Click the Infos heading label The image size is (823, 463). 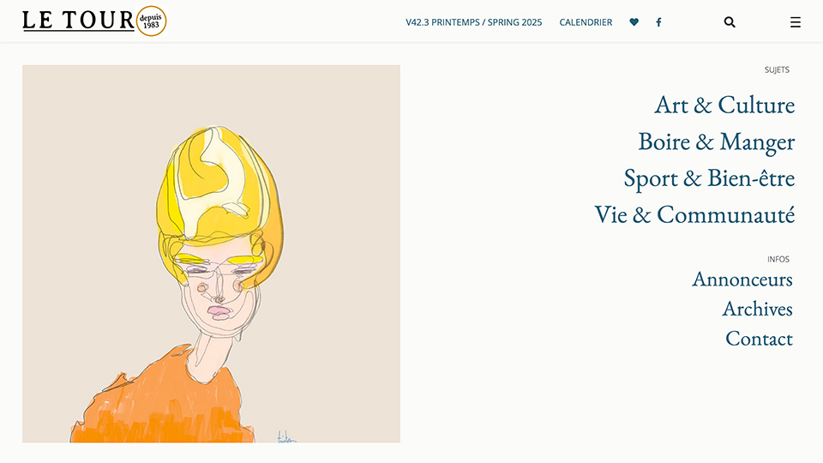[x=778, y=259]
